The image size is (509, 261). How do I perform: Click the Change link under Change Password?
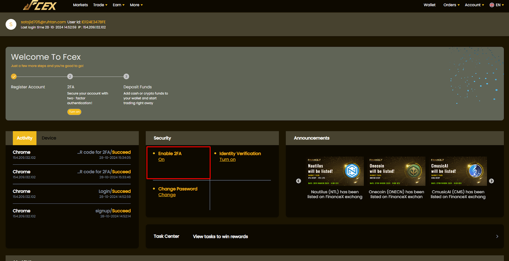[167, 195]
